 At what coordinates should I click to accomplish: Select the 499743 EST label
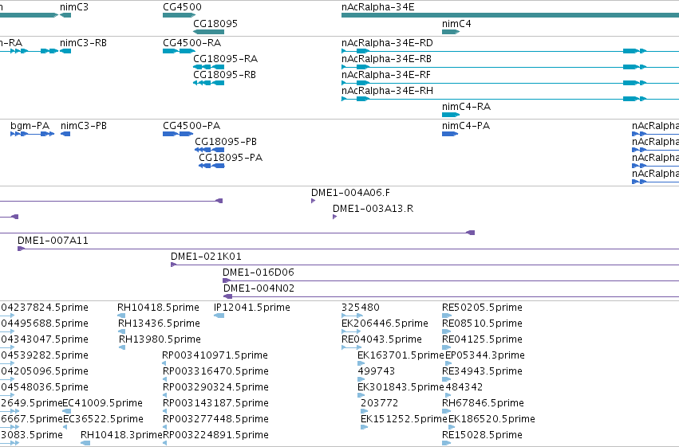click(377, 372)
